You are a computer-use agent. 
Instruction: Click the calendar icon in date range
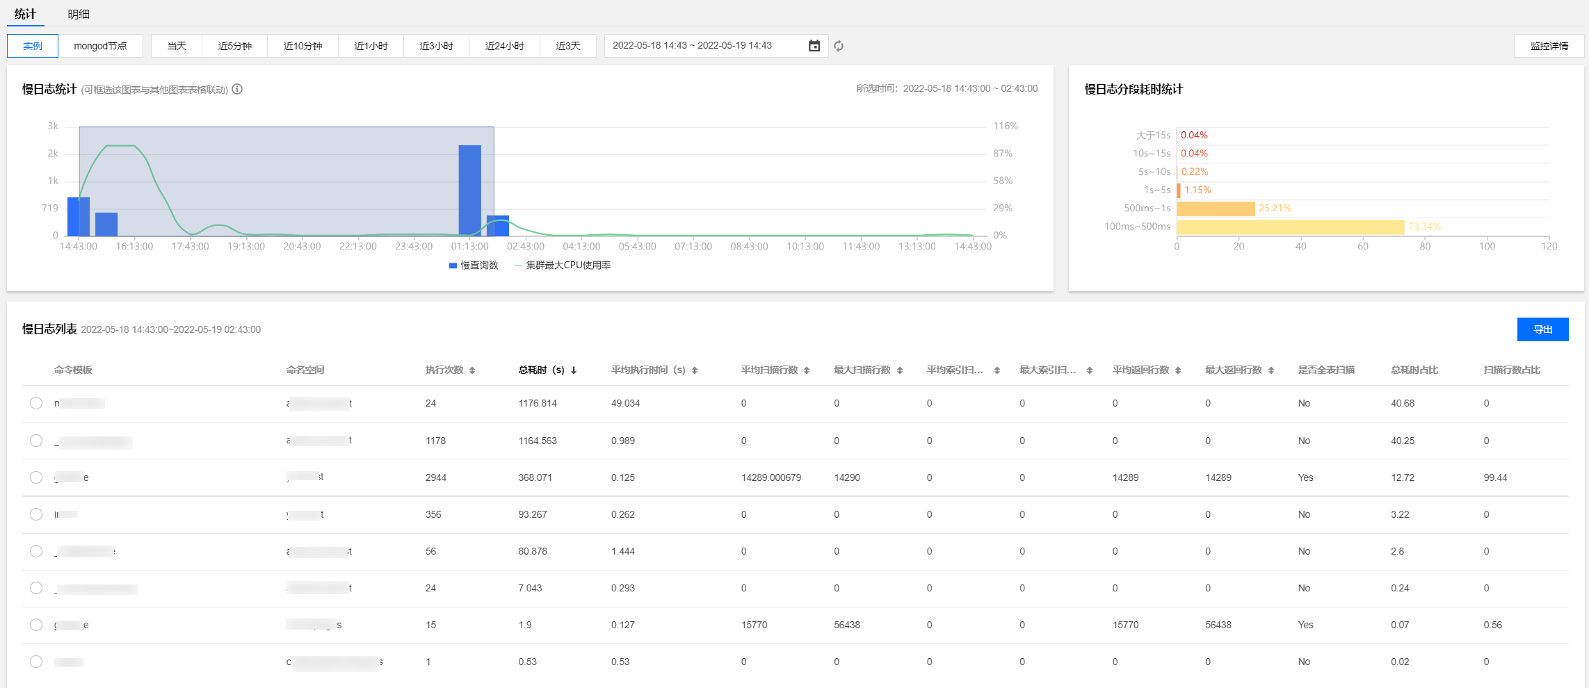coord(814,46)
